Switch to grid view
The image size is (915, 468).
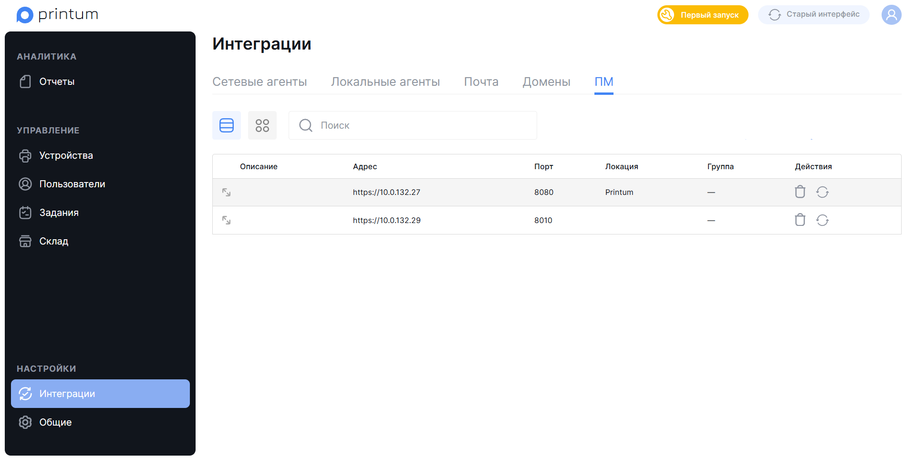(x=262, y=125)
